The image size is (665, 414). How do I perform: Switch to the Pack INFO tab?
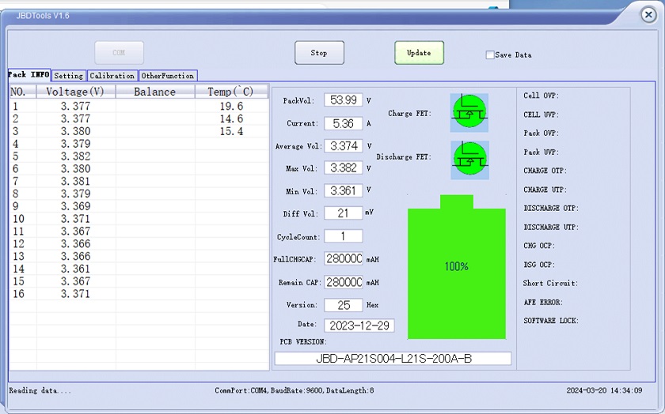point(28,74)
